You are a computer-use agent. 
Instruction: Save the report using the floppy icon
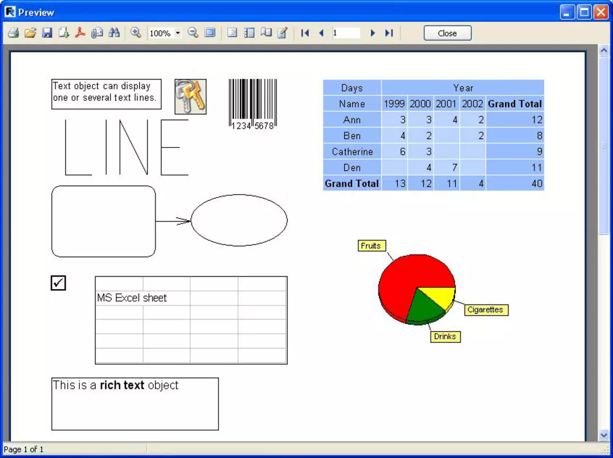pyautogui.click(x=47, y=33)
